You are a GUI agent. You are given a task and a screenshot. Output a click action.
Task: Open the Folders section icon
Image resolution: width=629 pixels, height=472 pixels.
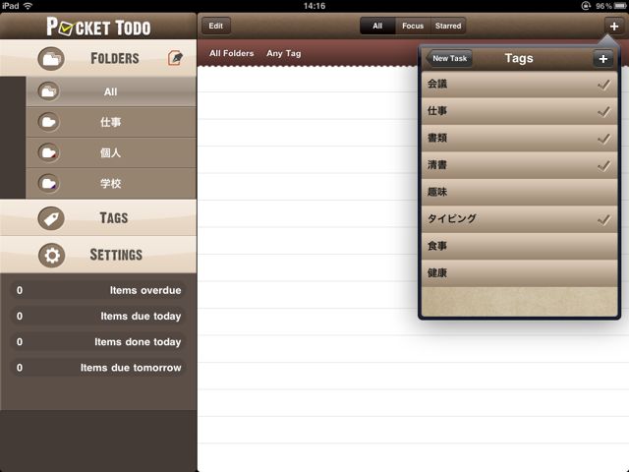click(51, 59)
